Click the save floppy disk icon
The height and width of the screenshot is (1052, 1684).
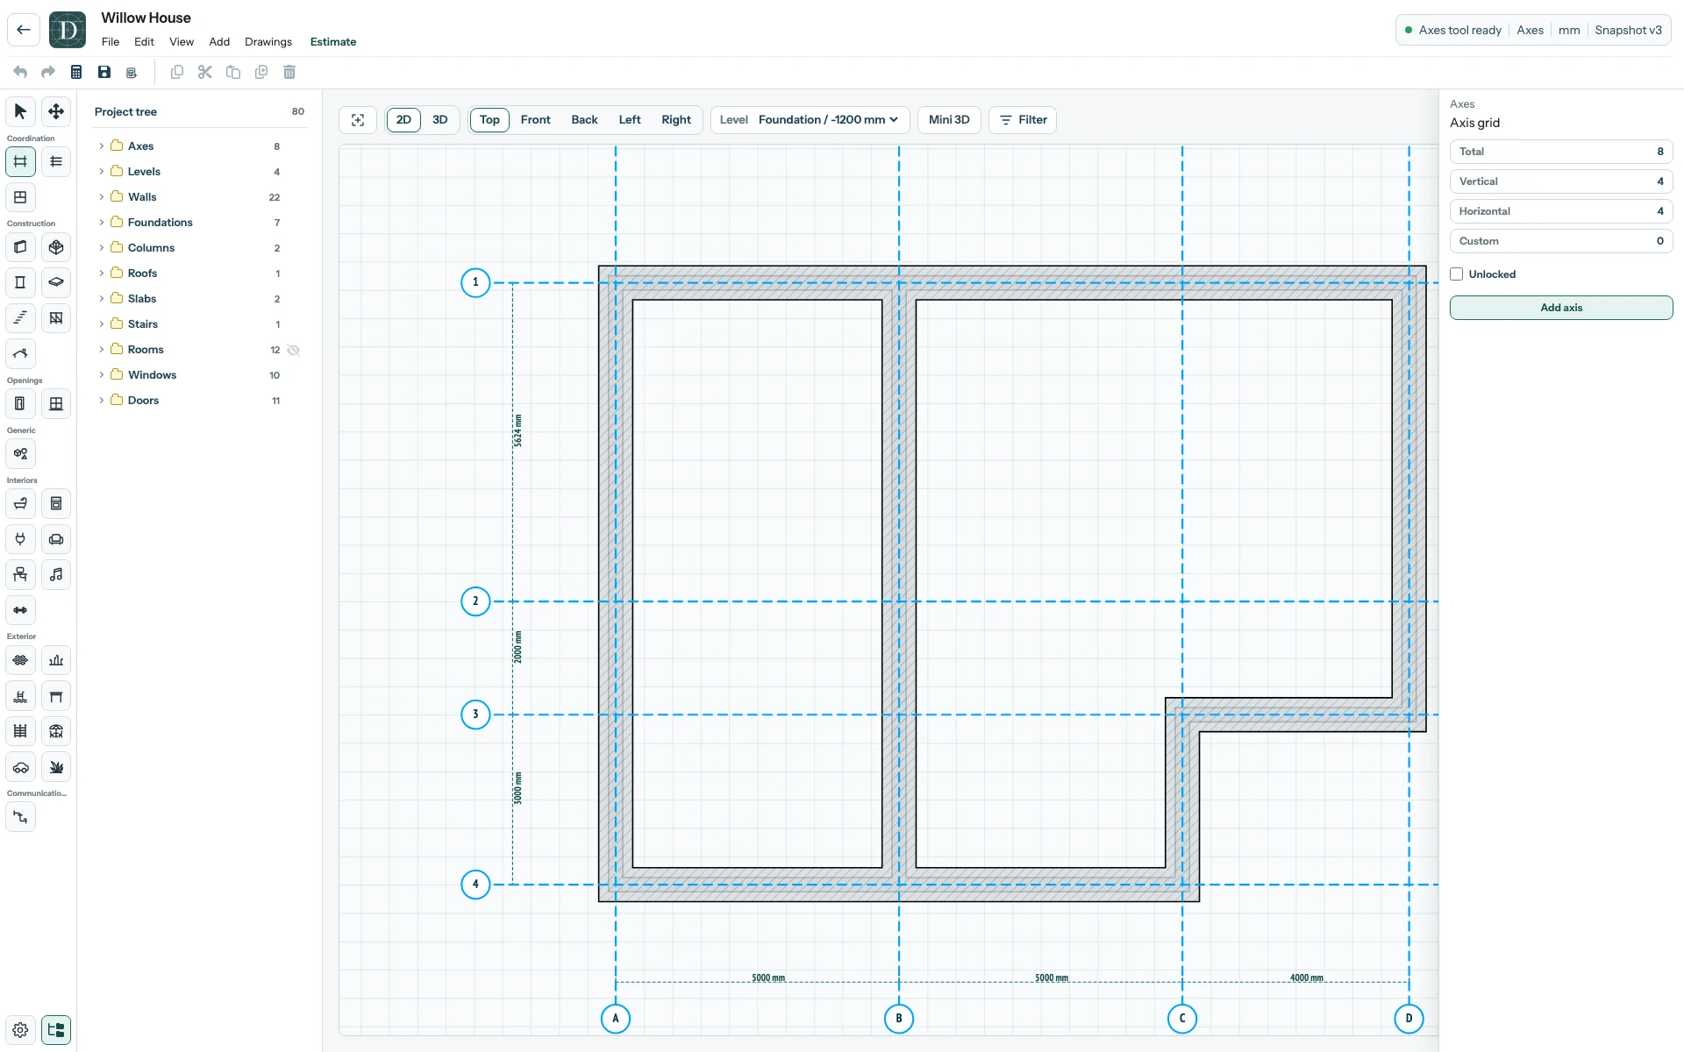click(104, 72)
